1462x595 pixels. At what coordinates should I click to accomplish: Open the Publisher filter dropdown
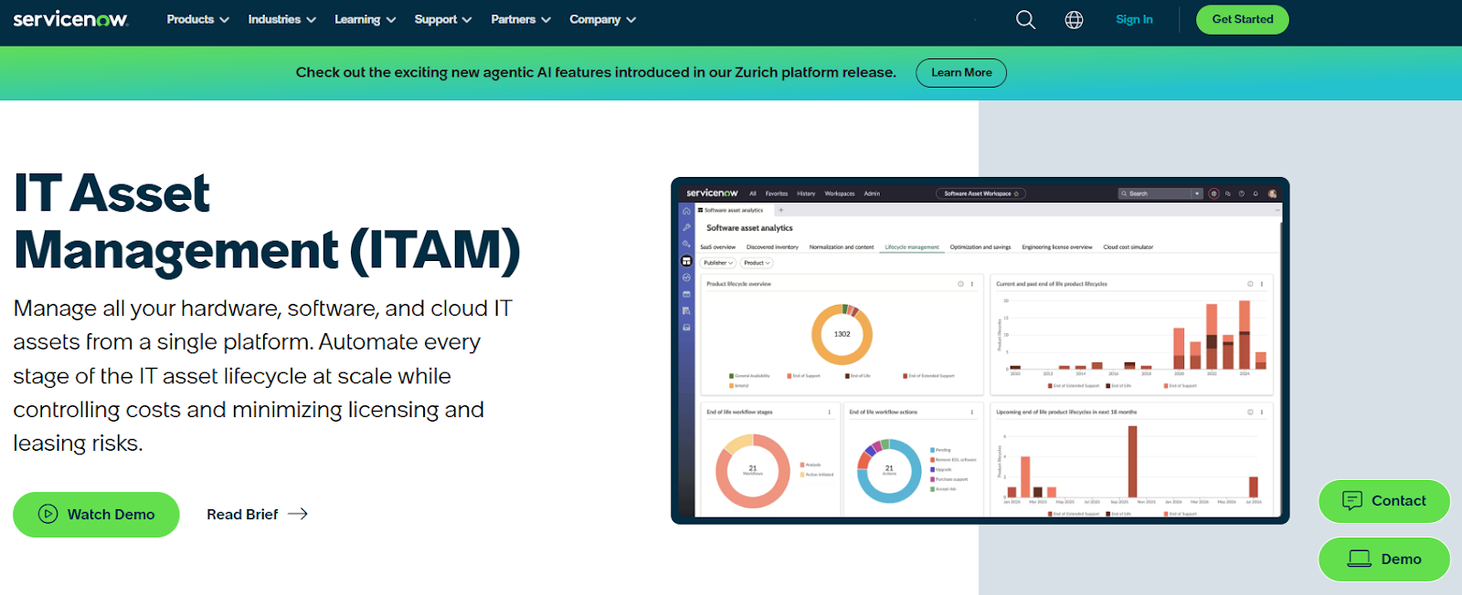pyautogui.click(x=718, y=263)
